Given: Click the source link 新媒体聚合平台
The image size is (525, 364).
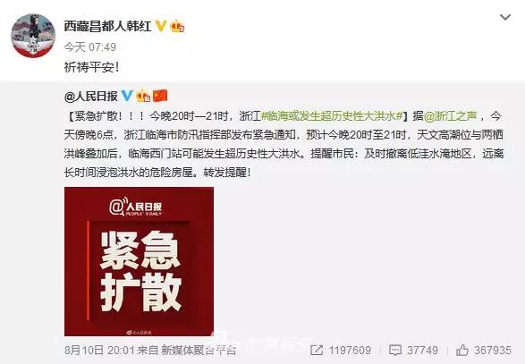Looking at the screenshot, I should coord(199,351).
